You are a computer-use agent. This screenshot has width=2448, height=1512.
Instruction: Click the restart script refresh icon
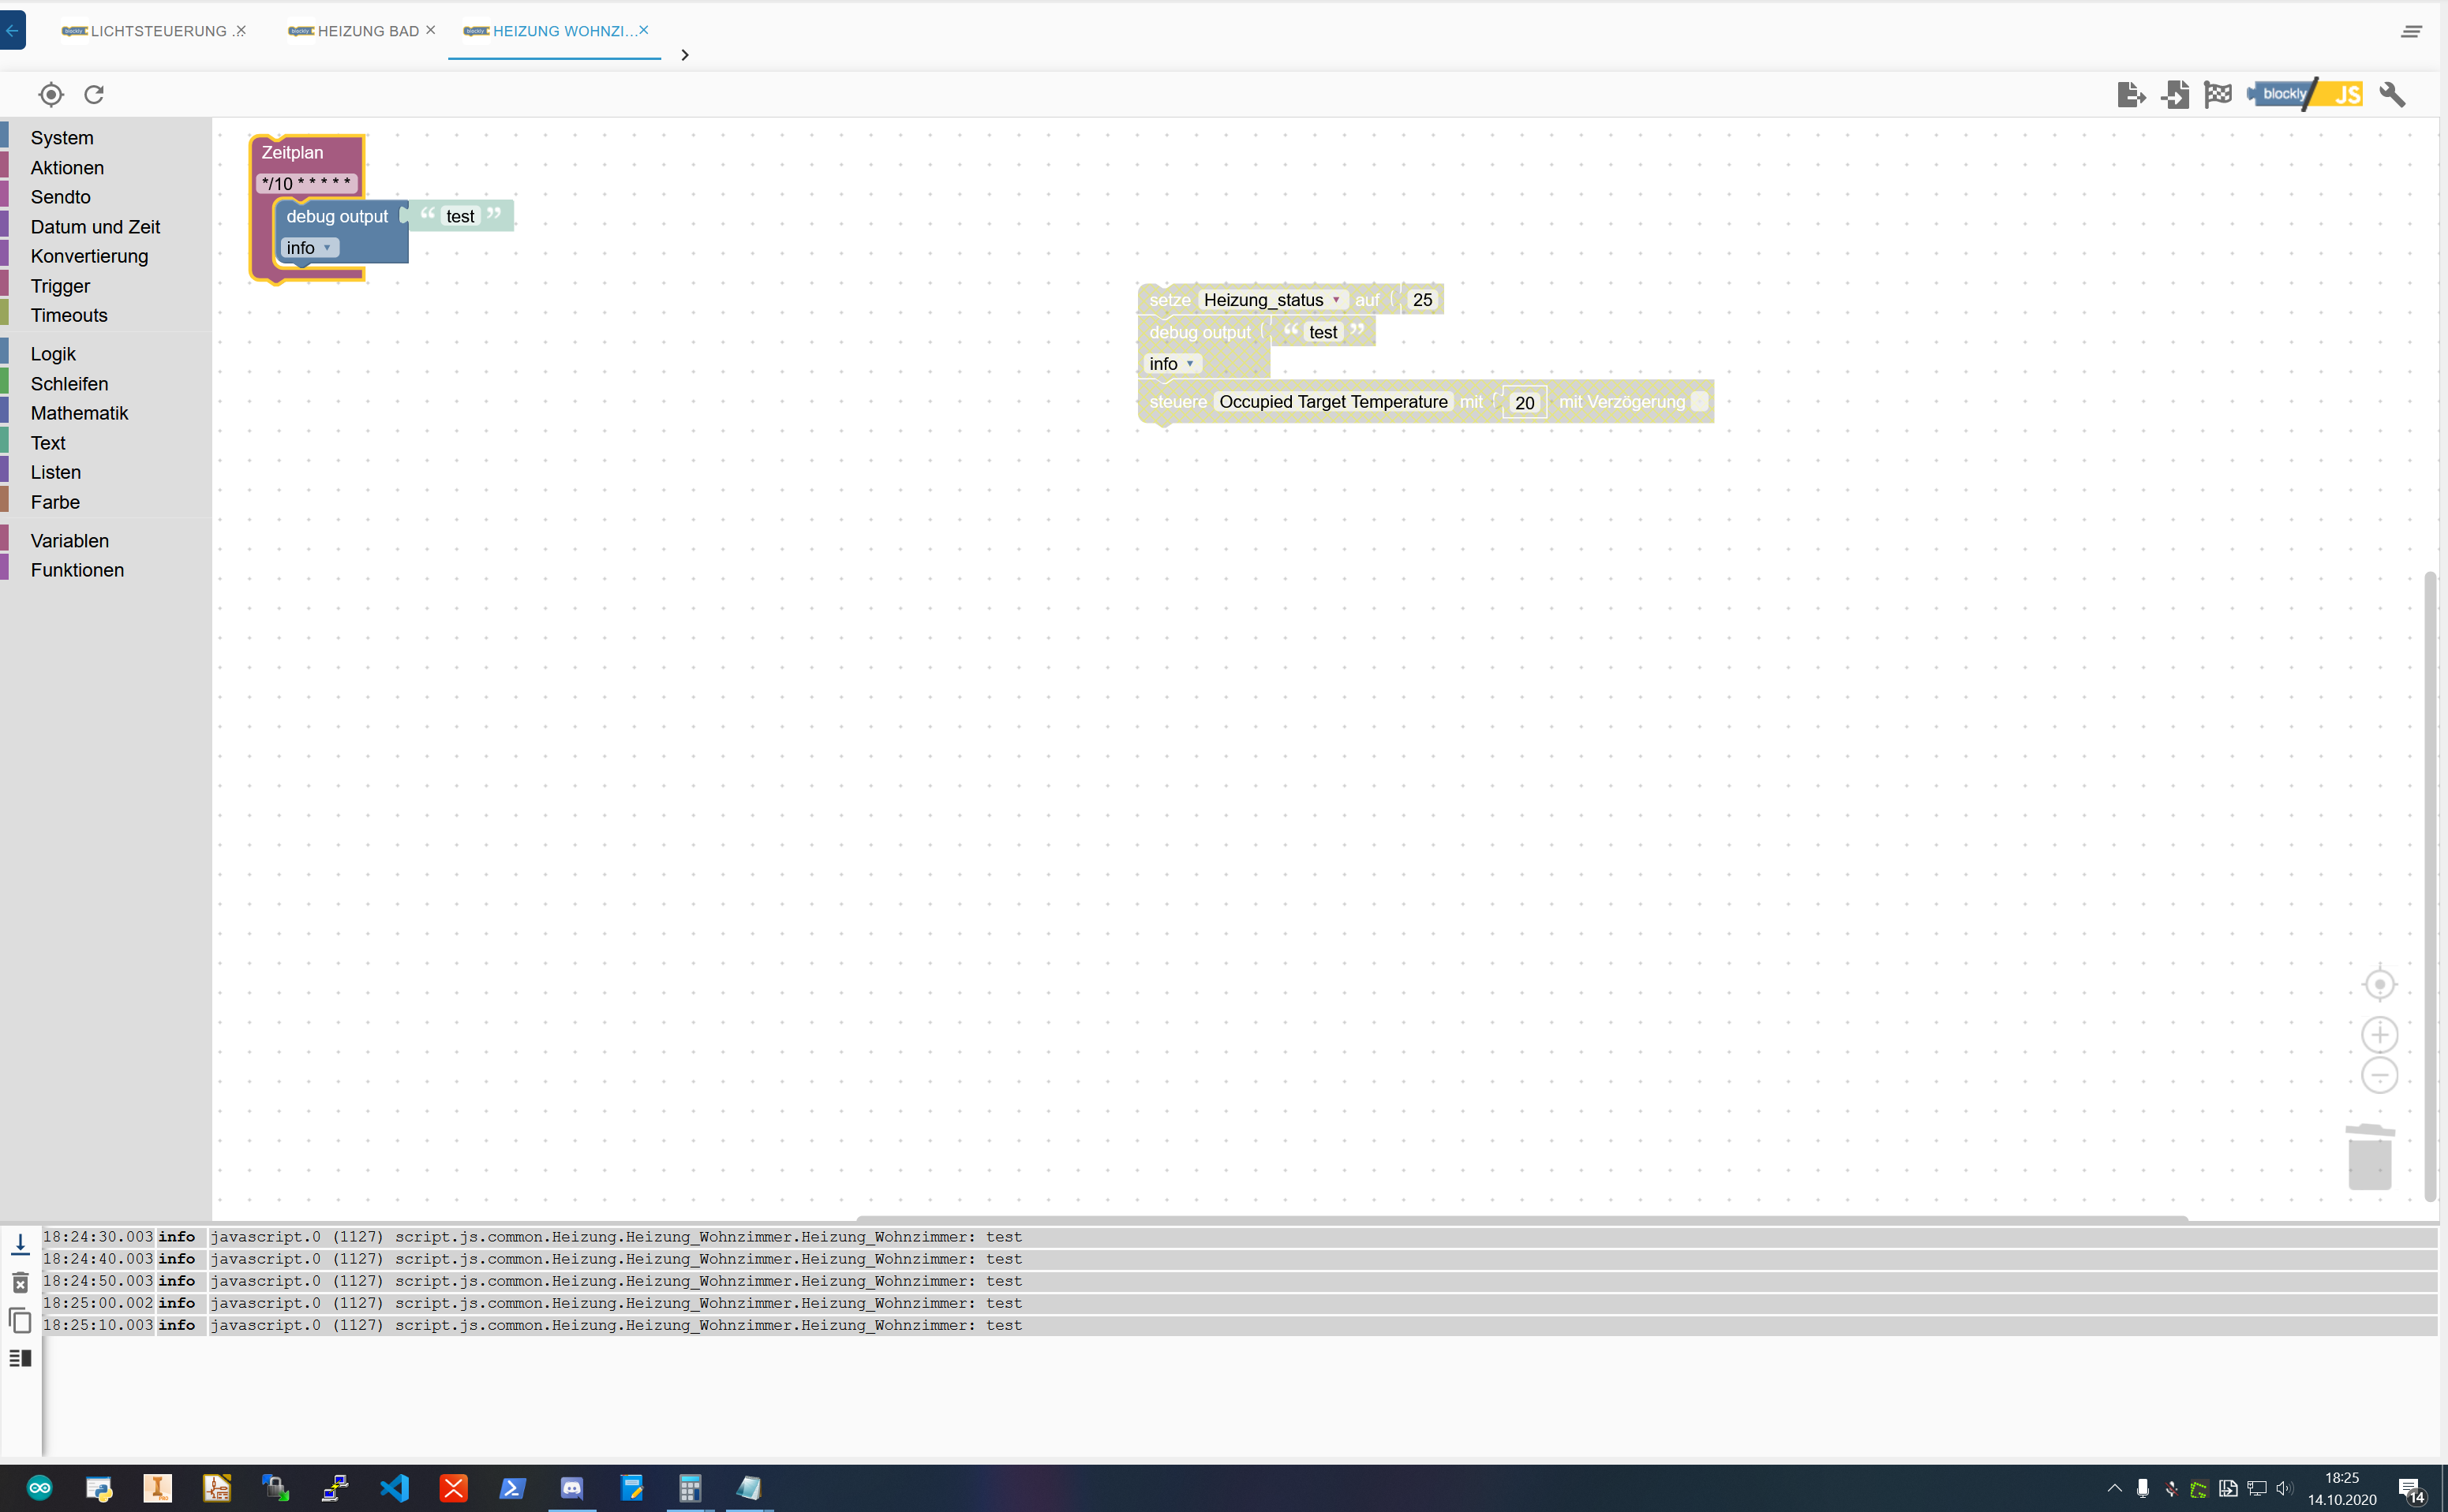[94, 94]
